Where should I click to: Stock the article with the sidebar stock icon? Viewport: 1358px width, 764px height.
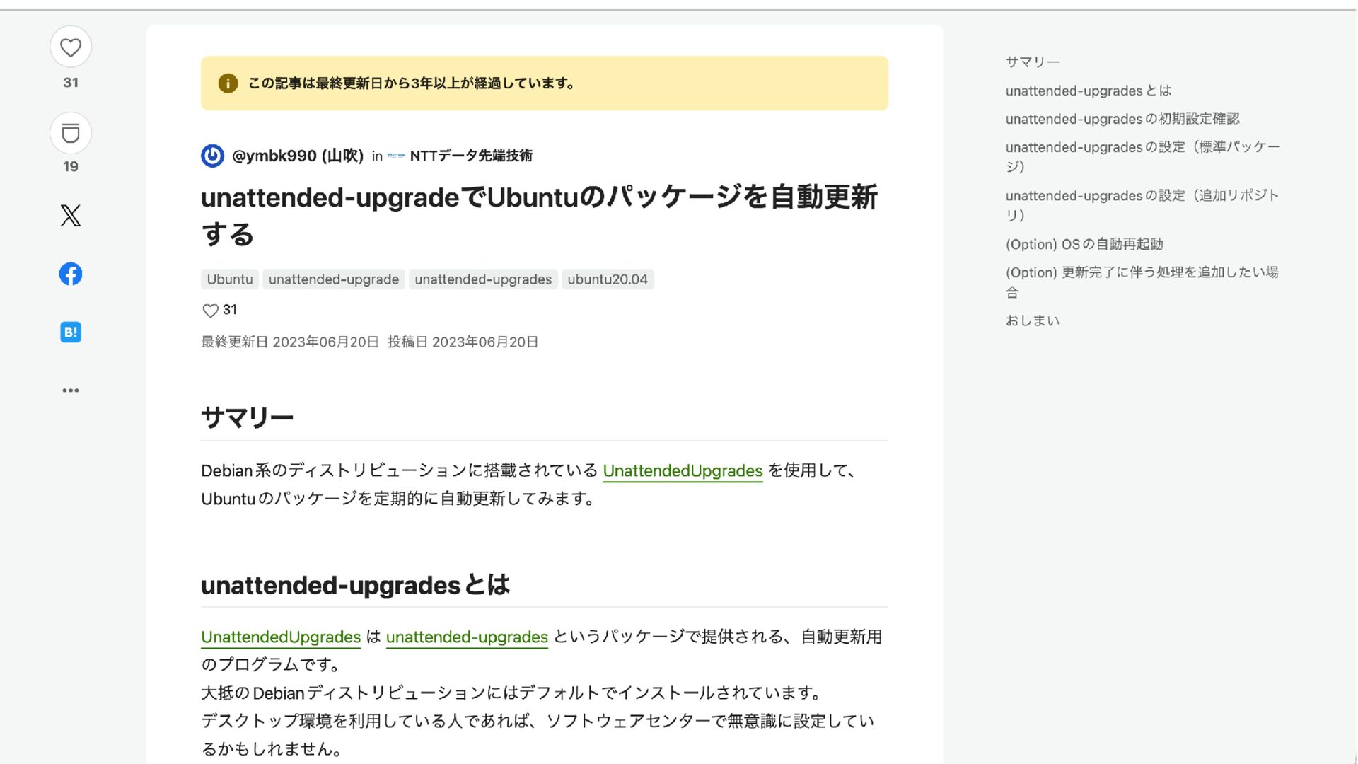[71, 133]
